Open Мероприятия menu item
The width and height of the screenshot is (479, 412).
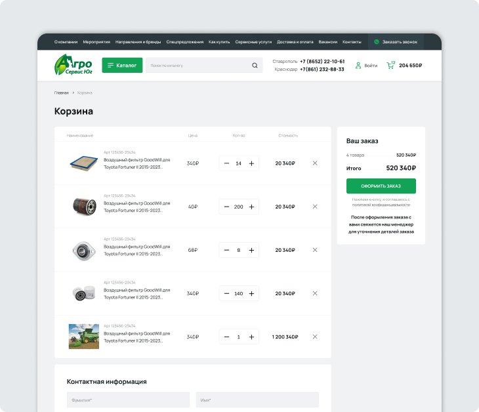pos(96,42)
